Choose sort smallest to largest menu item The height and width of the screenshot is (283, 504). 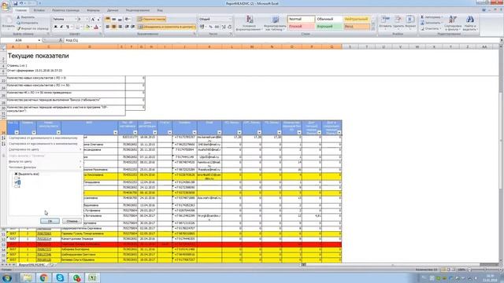(x=43, y=138)
